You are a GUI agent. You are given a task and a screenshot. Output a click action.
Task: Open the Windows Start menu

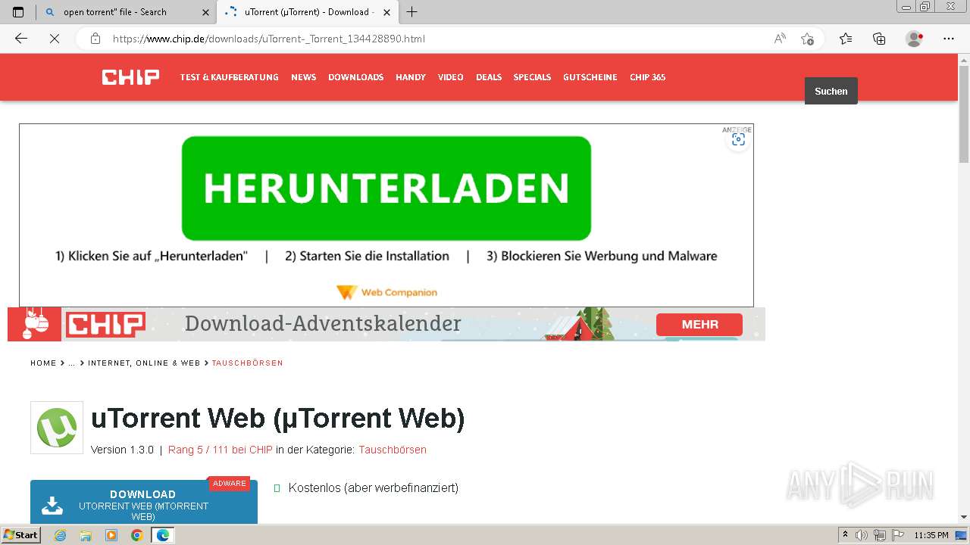point(21,535)
